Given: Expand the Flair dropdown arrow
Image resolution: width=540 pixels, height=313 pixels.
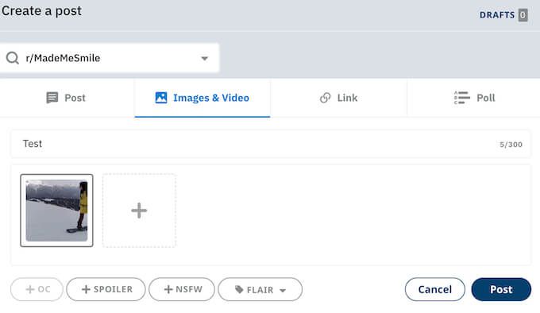Looking at the screenshot, I should [283, 290].
